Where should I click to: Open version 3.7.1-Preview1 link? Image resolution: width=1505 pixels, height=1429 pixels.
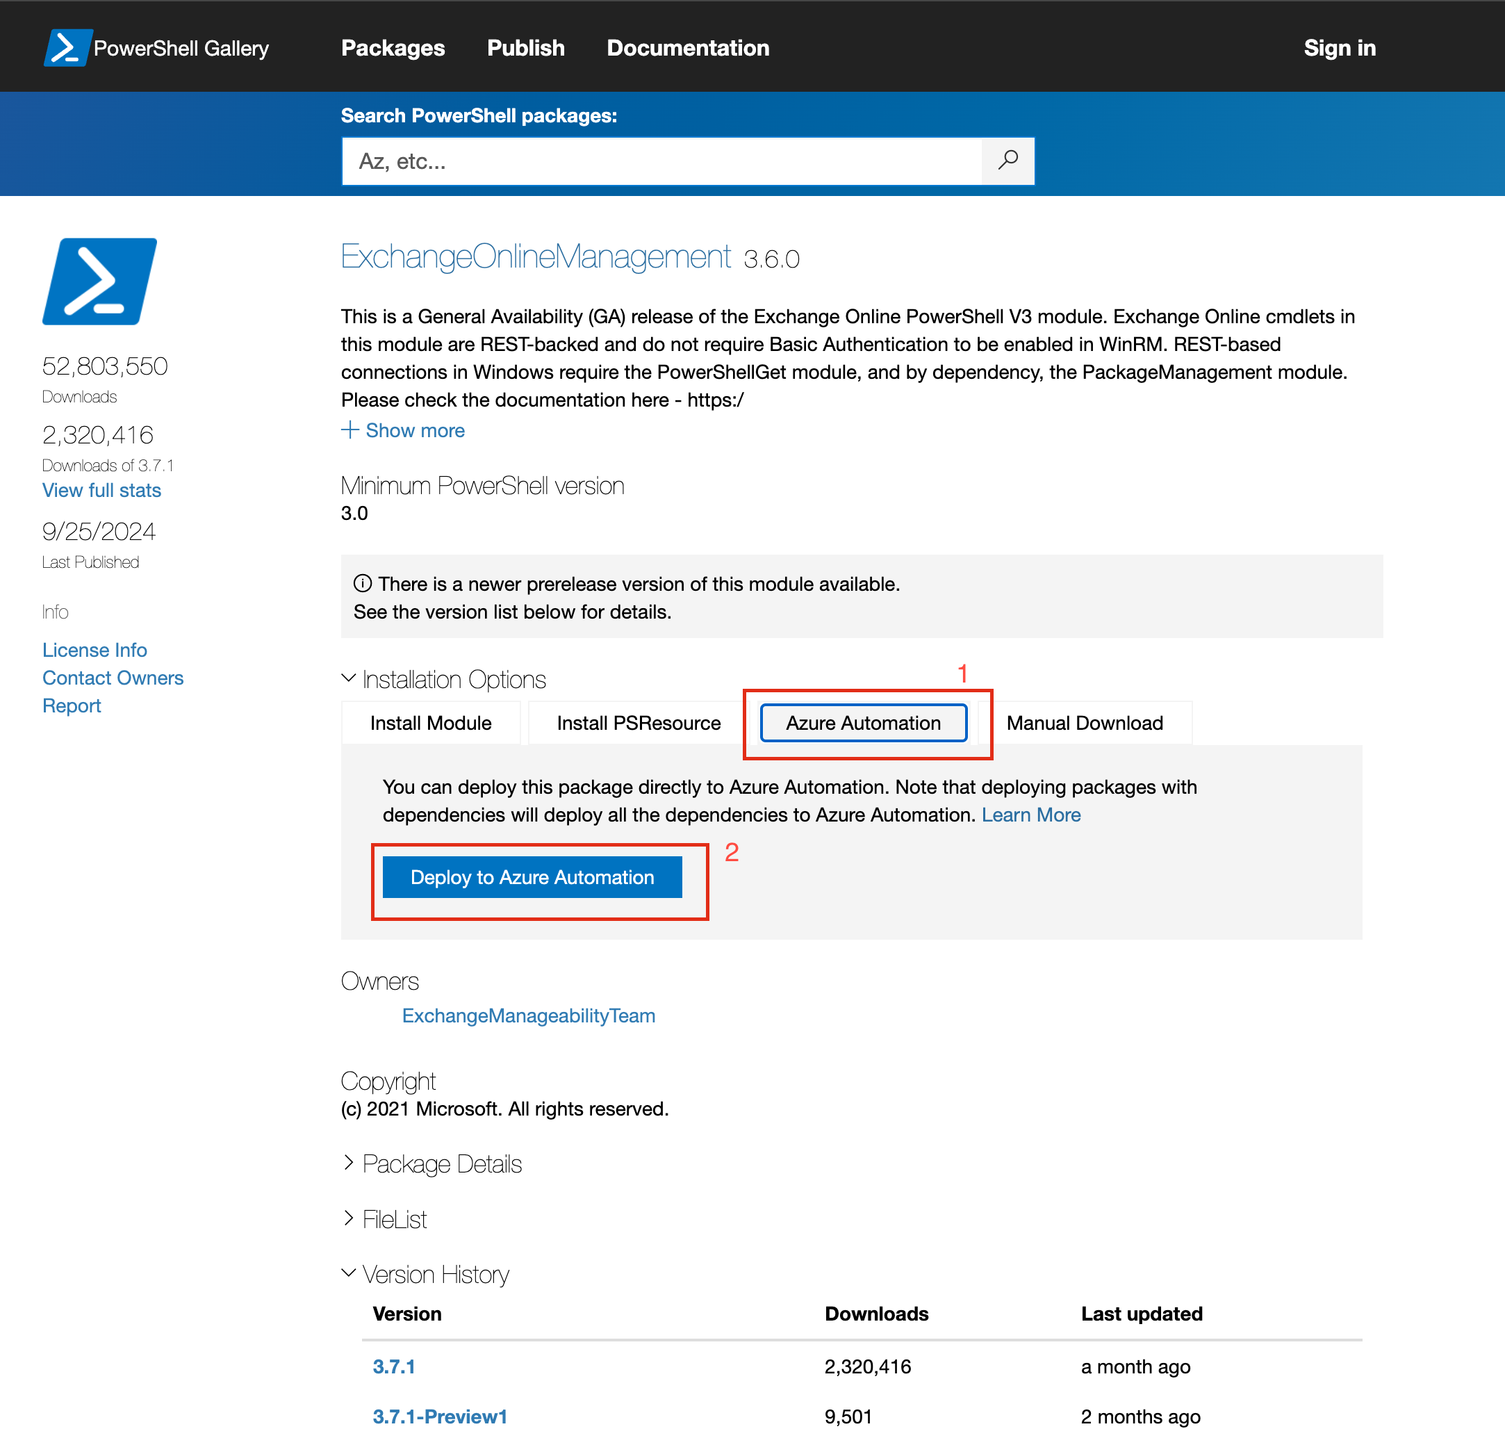[x=441, y=1416]
